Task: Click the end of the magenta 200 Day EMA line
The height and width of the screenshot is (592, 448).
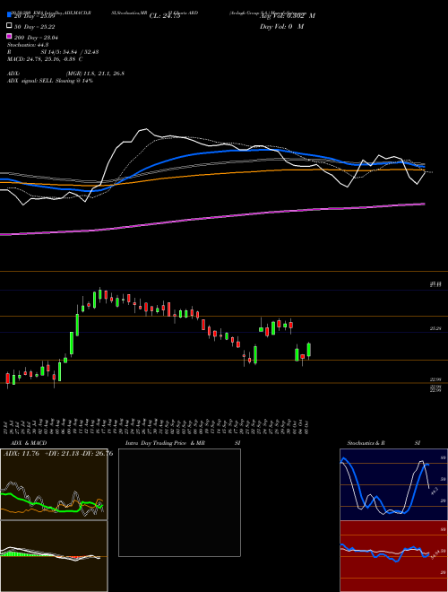Action: (425, 204)
